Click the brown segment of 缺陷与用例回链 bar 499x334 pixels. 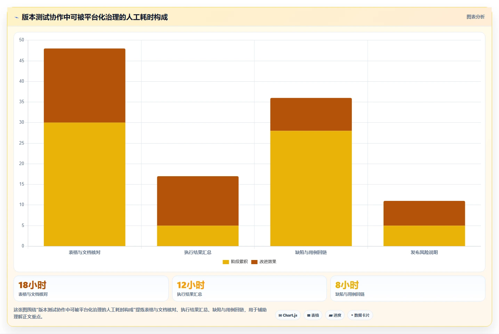[311, 114]
